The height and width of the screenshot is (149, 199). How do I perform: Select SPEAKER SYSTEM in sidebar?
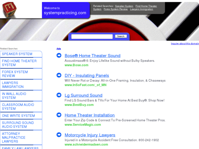21,54
